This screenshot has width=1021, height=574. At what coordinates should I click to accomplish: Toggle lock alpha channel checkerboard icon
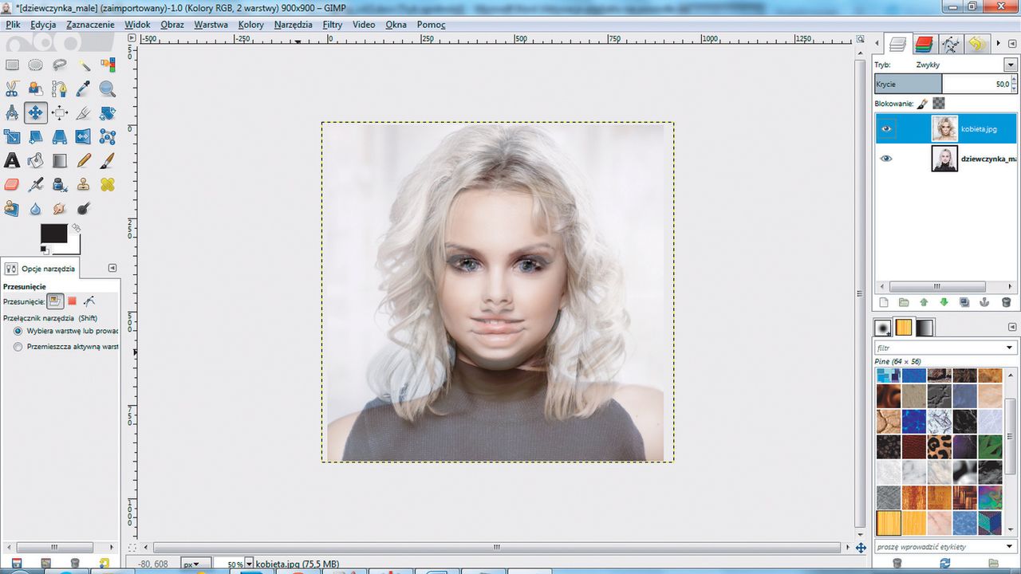click(939, 103)
